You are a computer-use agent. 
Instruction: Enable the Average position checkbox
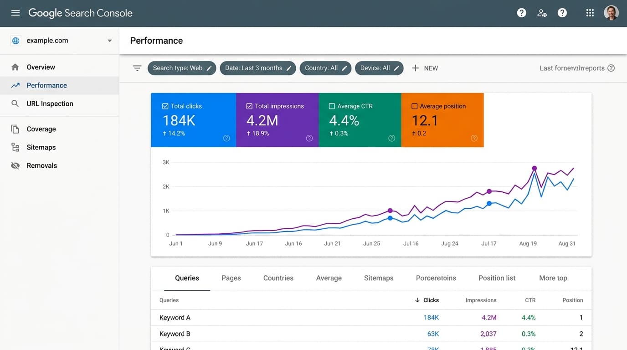coord(414,106)
